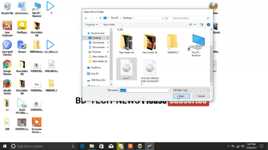Open the Windows Start button

tap(5, 146)
